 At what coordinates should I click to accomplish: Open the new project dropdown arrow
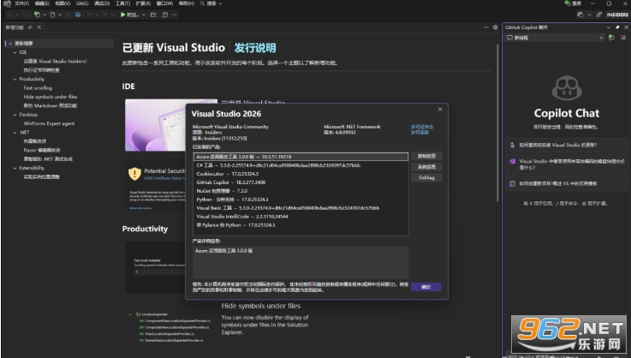(x=45, y=15)
